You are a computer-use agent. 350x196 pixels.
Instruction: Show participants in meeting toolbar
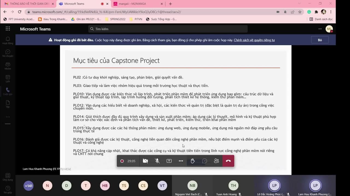pyautogui.click(x=216, y=161)
